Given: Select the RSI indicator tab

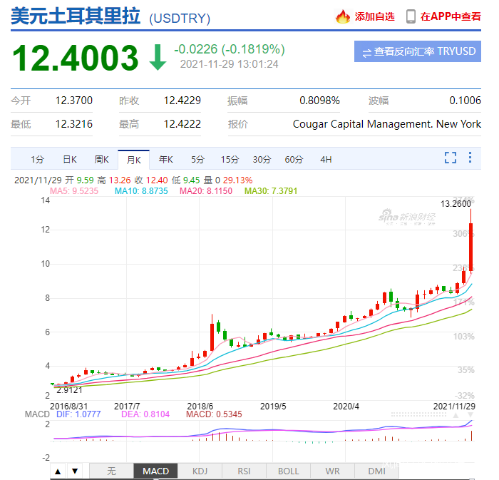Looking at the screenshot, I should 244,471.
